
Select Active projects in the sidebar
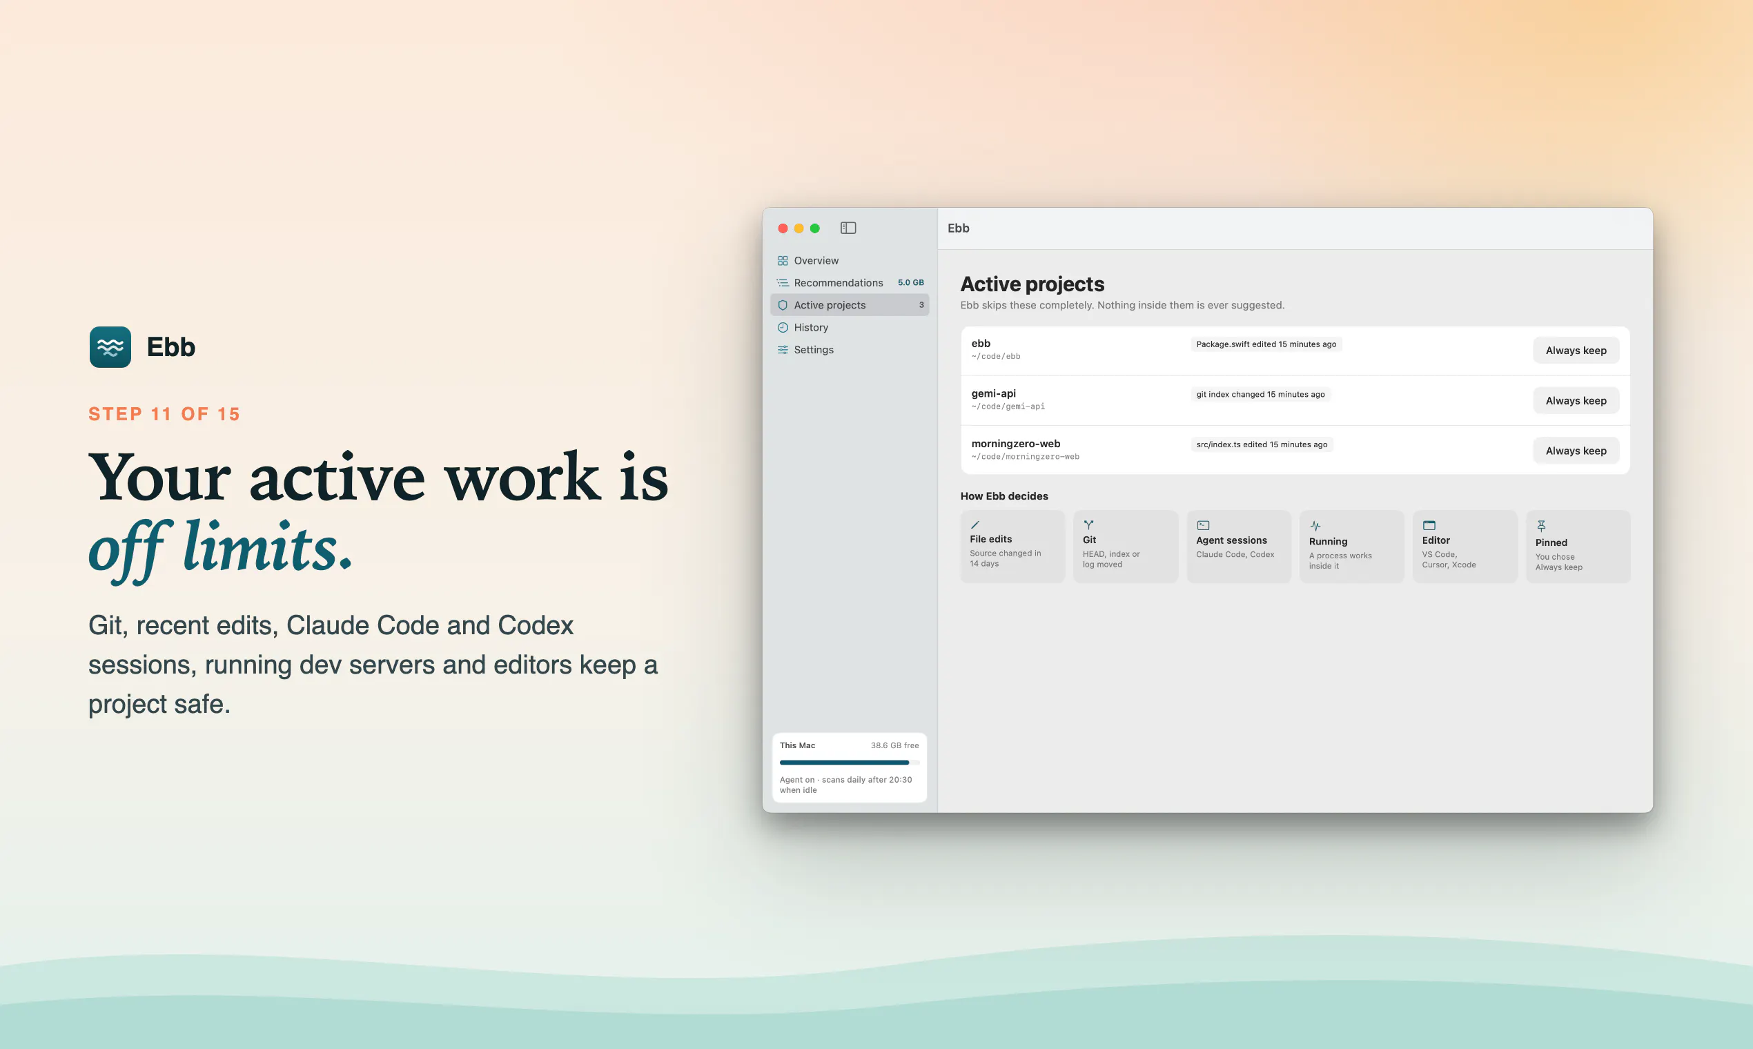tap(850, 305)
